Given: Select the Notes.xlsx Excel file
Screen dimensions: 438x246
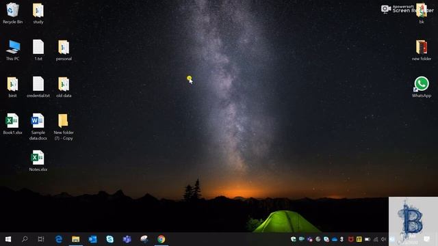Looking at the screenshot, I should click(38, 161).
